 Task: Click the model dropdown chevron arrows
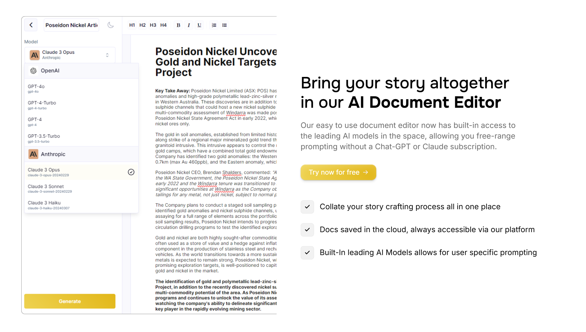pyautogui.click(x=107, y=55)
